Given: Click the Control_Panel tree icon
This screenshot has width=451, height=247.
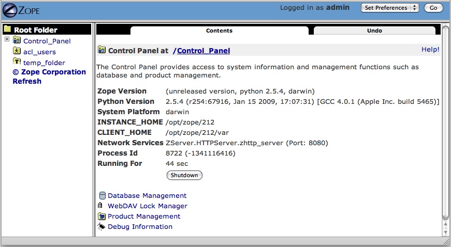Looking at the screenshot, I should pyautogui.click(x=17, y=41).
